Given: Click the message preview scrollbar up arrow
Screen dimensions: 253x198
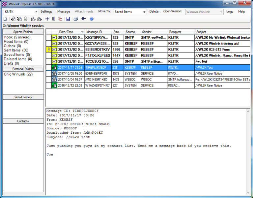Looking at the screenshot, I should 248,111.
